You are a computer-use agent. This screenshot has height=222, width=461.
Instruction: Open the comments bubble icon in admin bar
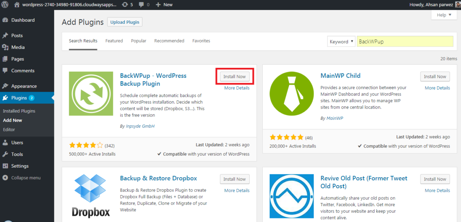pos(141,5)
